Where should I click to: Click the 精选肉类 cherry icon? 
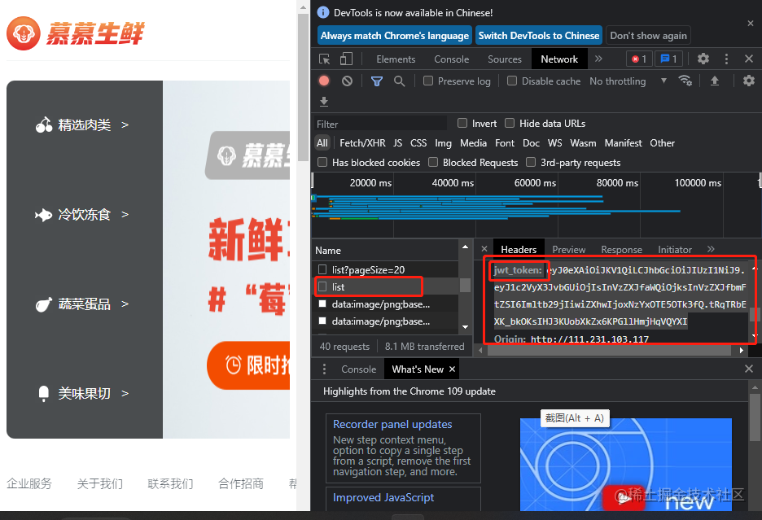(x=44, y=125)
